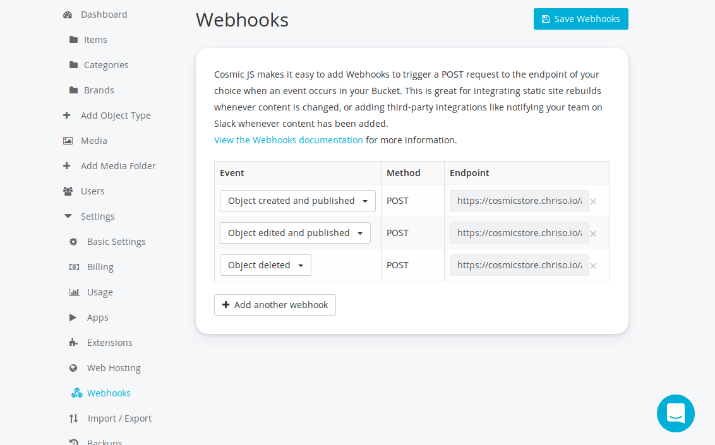The height and width of the screenshot is (445, 715).
Task: Click the 'Object edited' webhook endpoint URL field
Action: tap(519, 233)
